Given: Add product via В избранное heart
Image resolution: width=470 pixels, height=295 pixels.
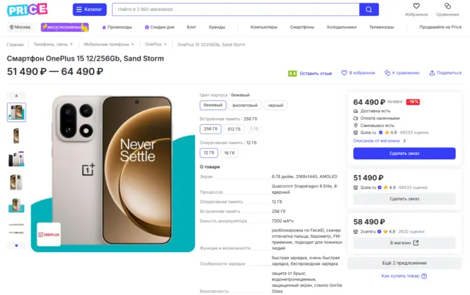Looking at the screenshot, I should [345, 72].
